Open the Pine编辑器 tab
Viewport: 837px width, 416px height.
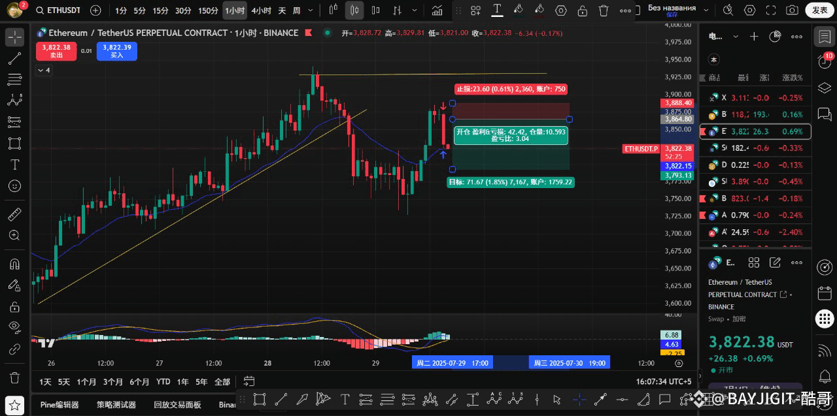60,405
